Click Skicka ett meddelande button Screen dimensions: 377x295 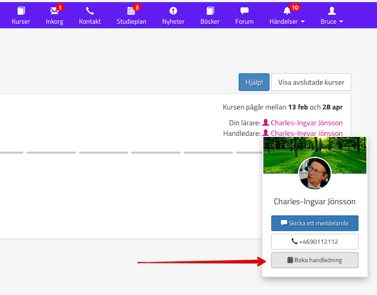(315, 223)
